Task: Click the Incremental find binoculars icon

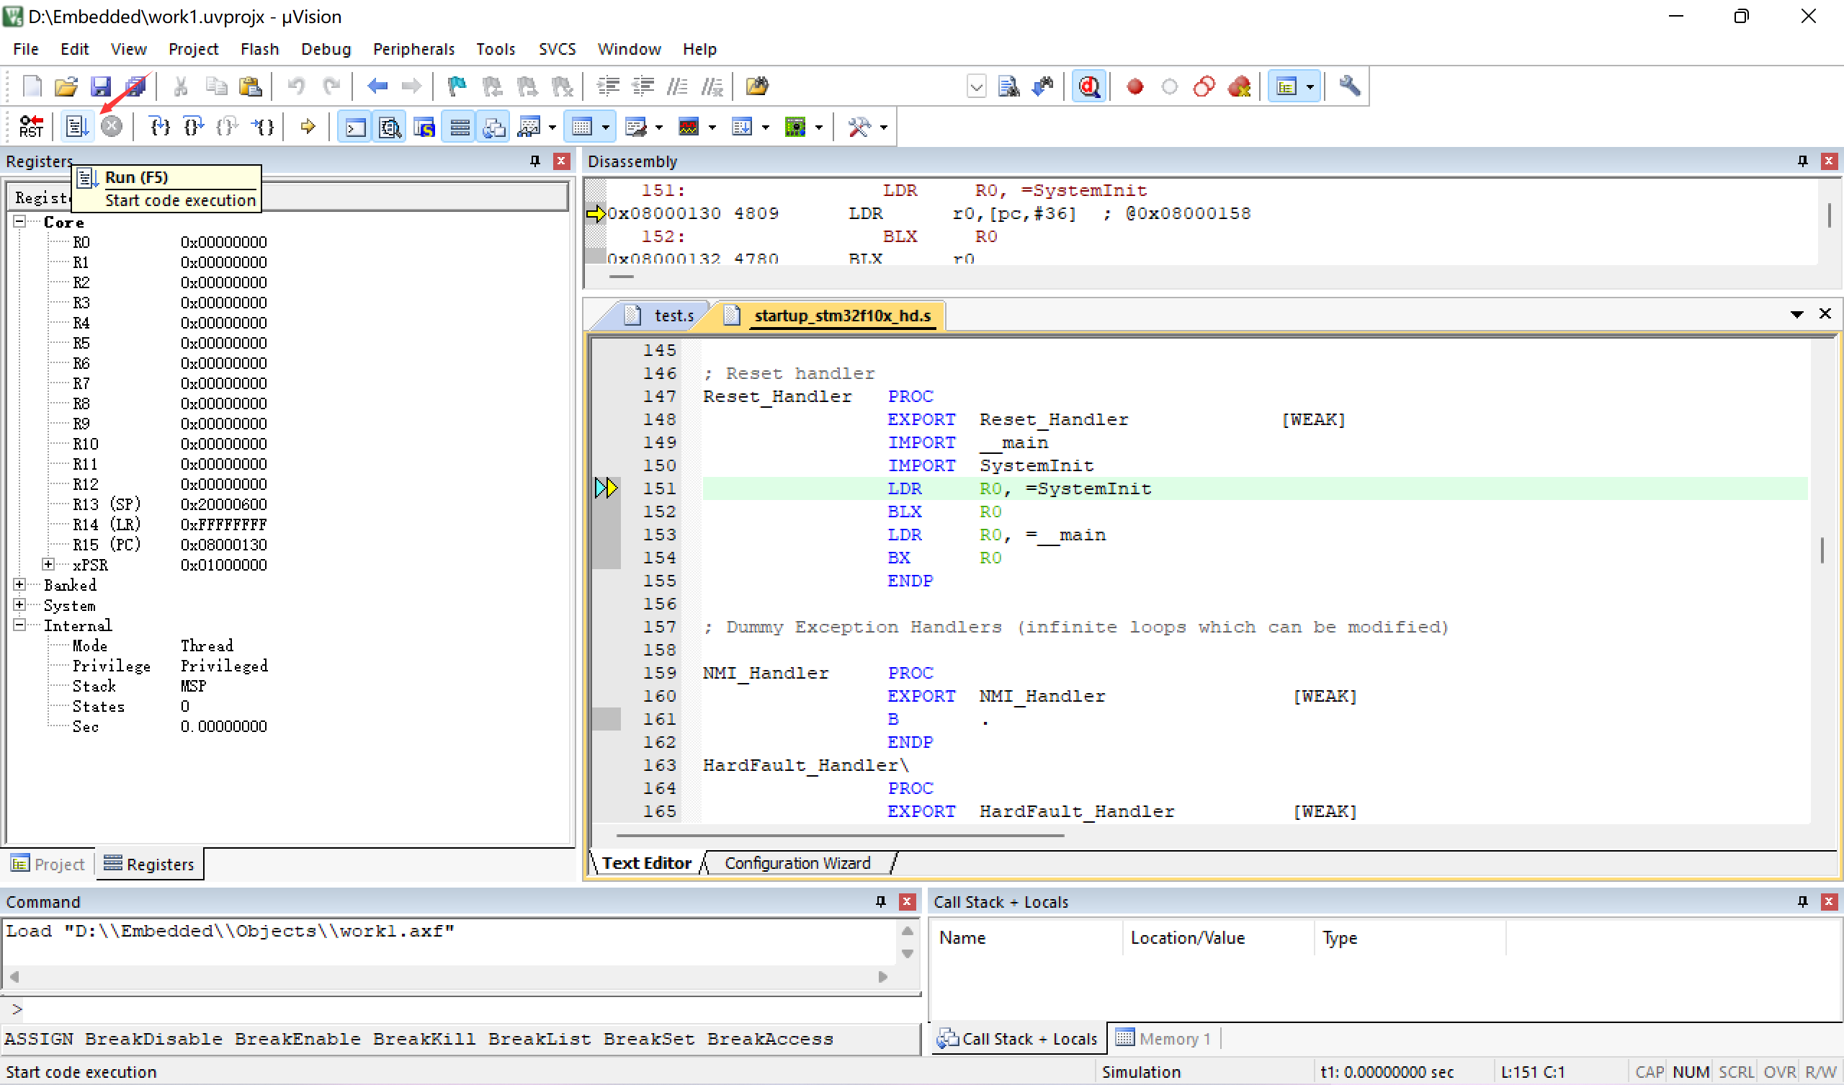Action: coord(1043,86)
